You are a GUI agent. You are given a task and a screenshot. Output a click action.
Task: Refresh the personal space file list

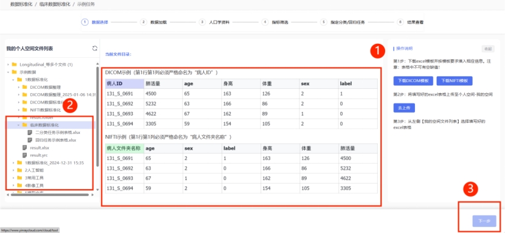(94, 48)
